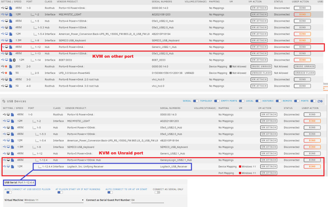Click refresh icon in USB Devices header
Viewport: 328px width, 207px height.
[x=319, y=101]
